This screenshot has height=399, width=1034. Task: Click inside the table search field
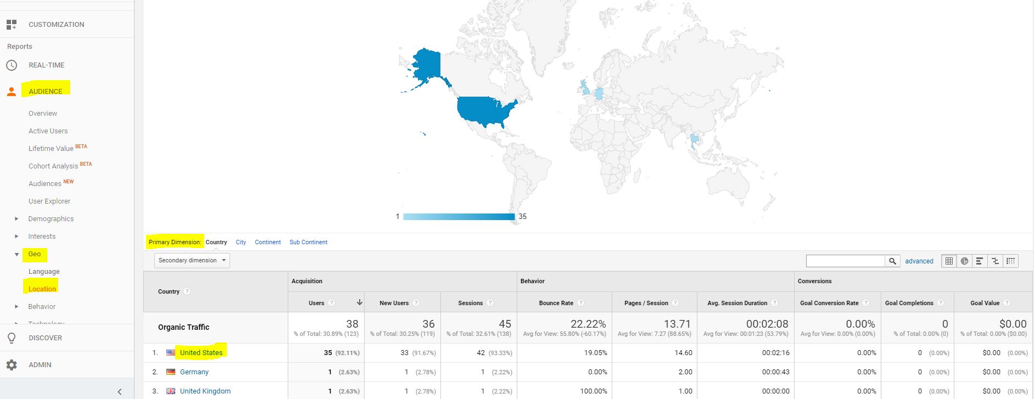click(x=845, y=261)
